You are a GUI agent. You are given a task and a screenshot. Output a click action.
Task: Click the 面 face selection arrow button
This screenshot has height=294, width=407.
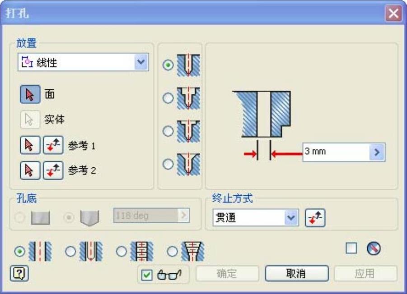coord(30,94)
